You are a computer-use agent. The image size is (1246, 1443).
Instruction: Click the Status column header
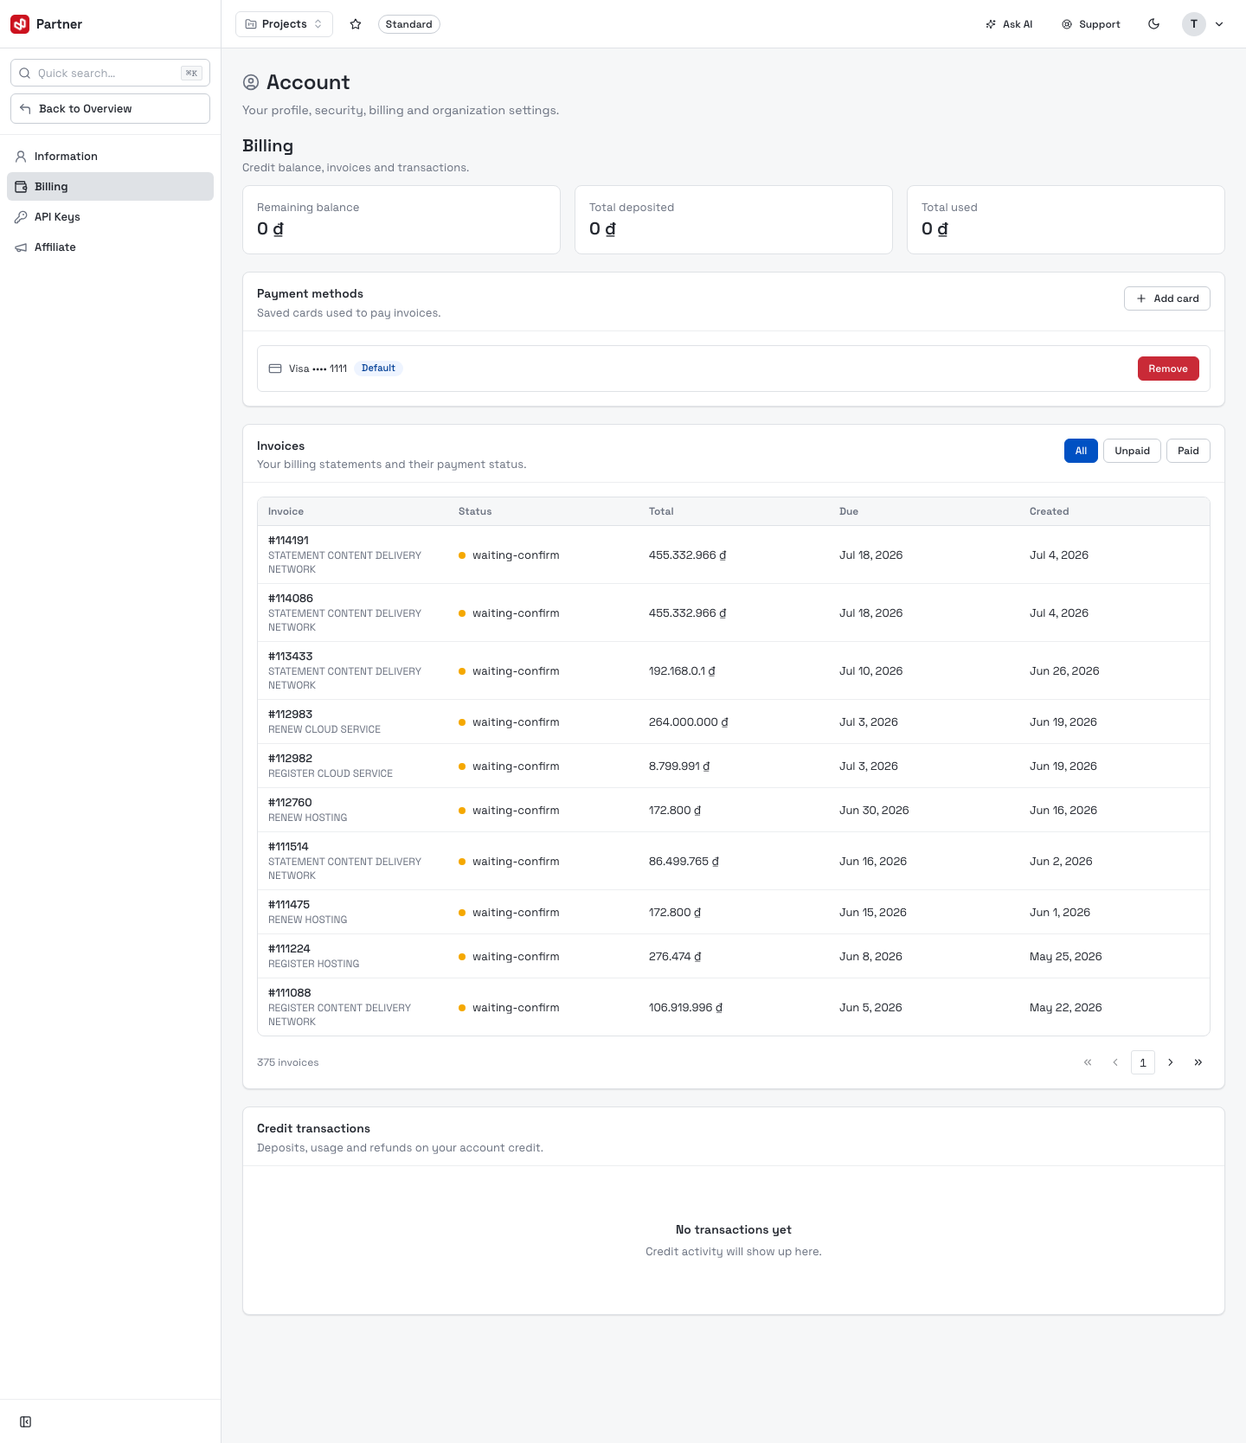coord(475,511)
